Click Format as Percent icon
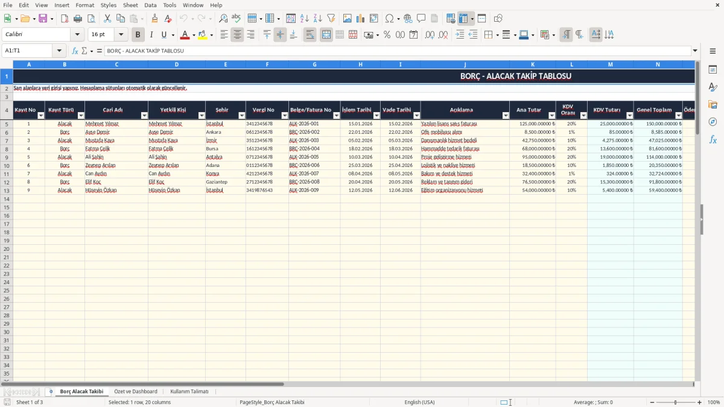Screen dimensions: 724x407 387,35
